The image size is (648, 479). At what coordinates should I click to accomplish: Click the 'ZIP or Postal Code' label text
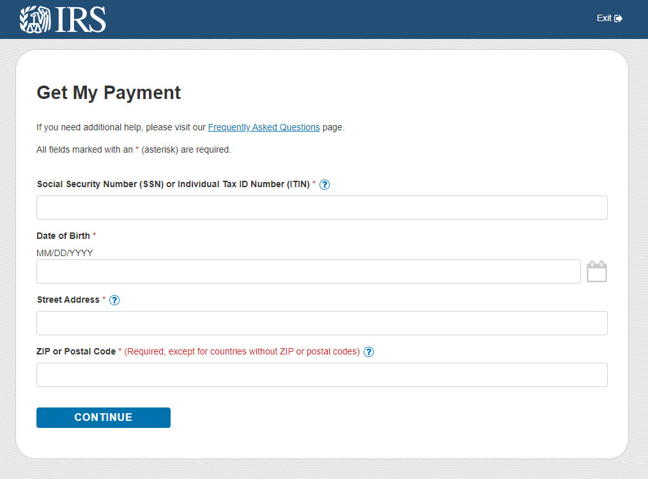click(76, 351)
